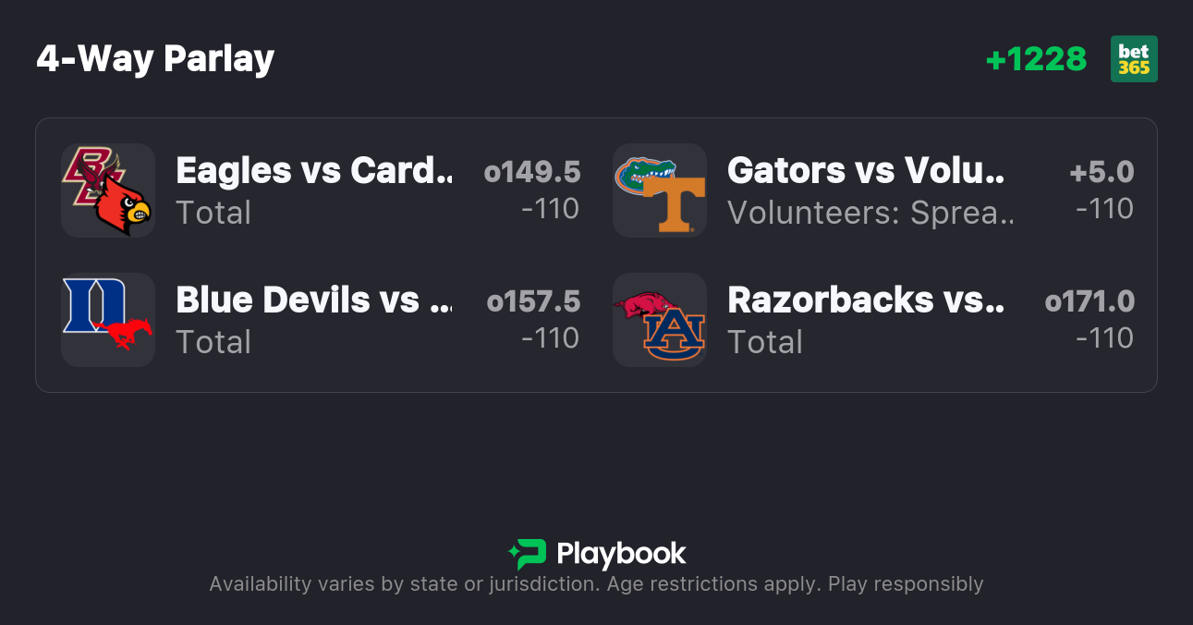Click the availability disclaimer text
This screenshot has width=1193, height=625.
[x=596, y=584]
